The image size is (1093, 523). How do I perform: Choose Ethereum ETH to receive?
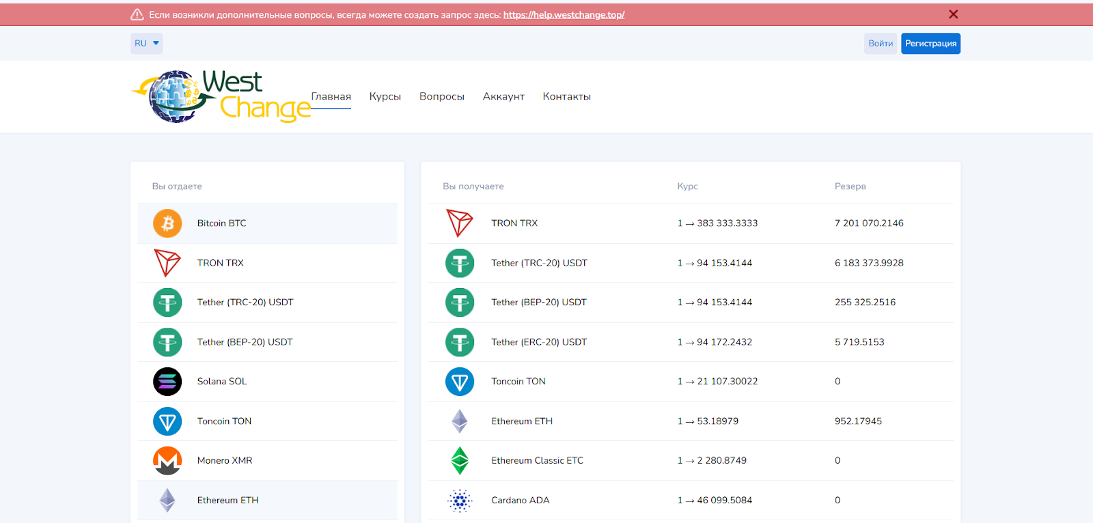pyautogui.click(x=691, y=421)
